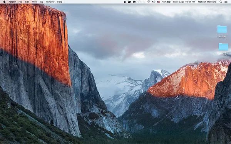Open the Apple menu
Image resolution: width=231 pixels, height=144 pixels.
(x=4, y=2)
